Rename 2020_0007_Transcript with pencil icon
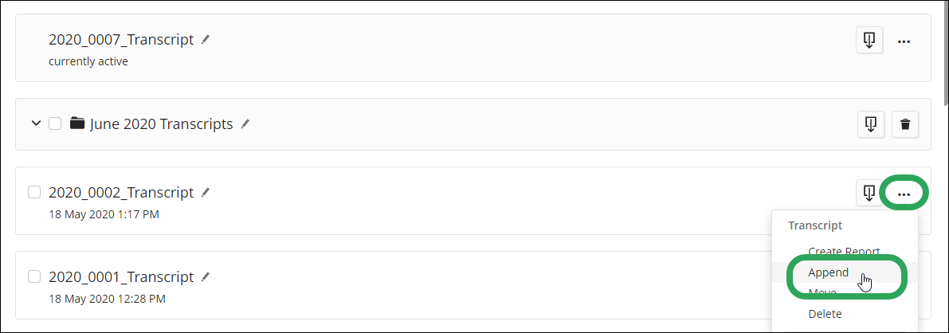 point(206,39)
